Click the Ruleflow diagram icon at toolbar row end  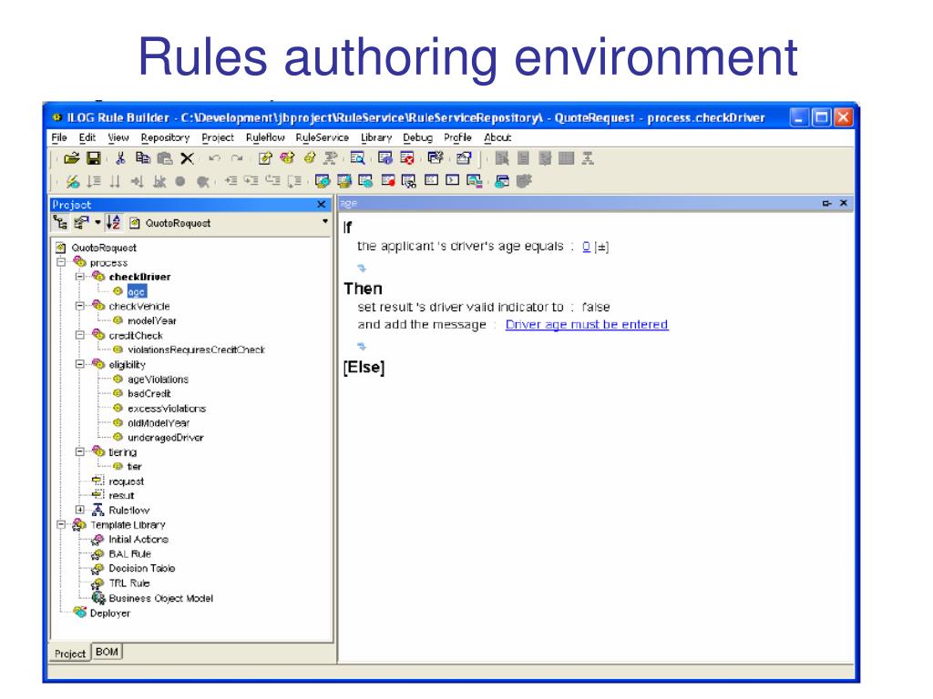point(588,158)
